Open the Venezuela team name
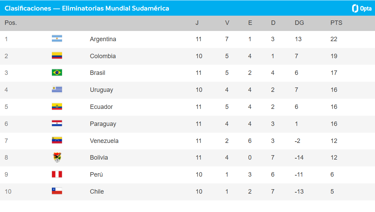 point(104,141)
